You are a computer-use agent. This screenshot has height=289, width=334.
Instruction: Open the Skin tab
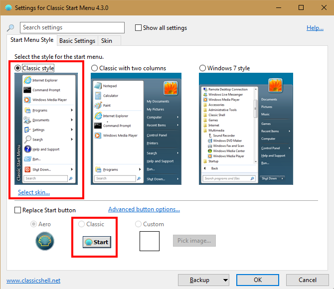click(106, 41)
